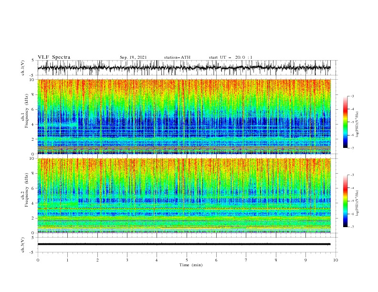
Task: Click time-axis tick label "8"
Action: (276, 260)
